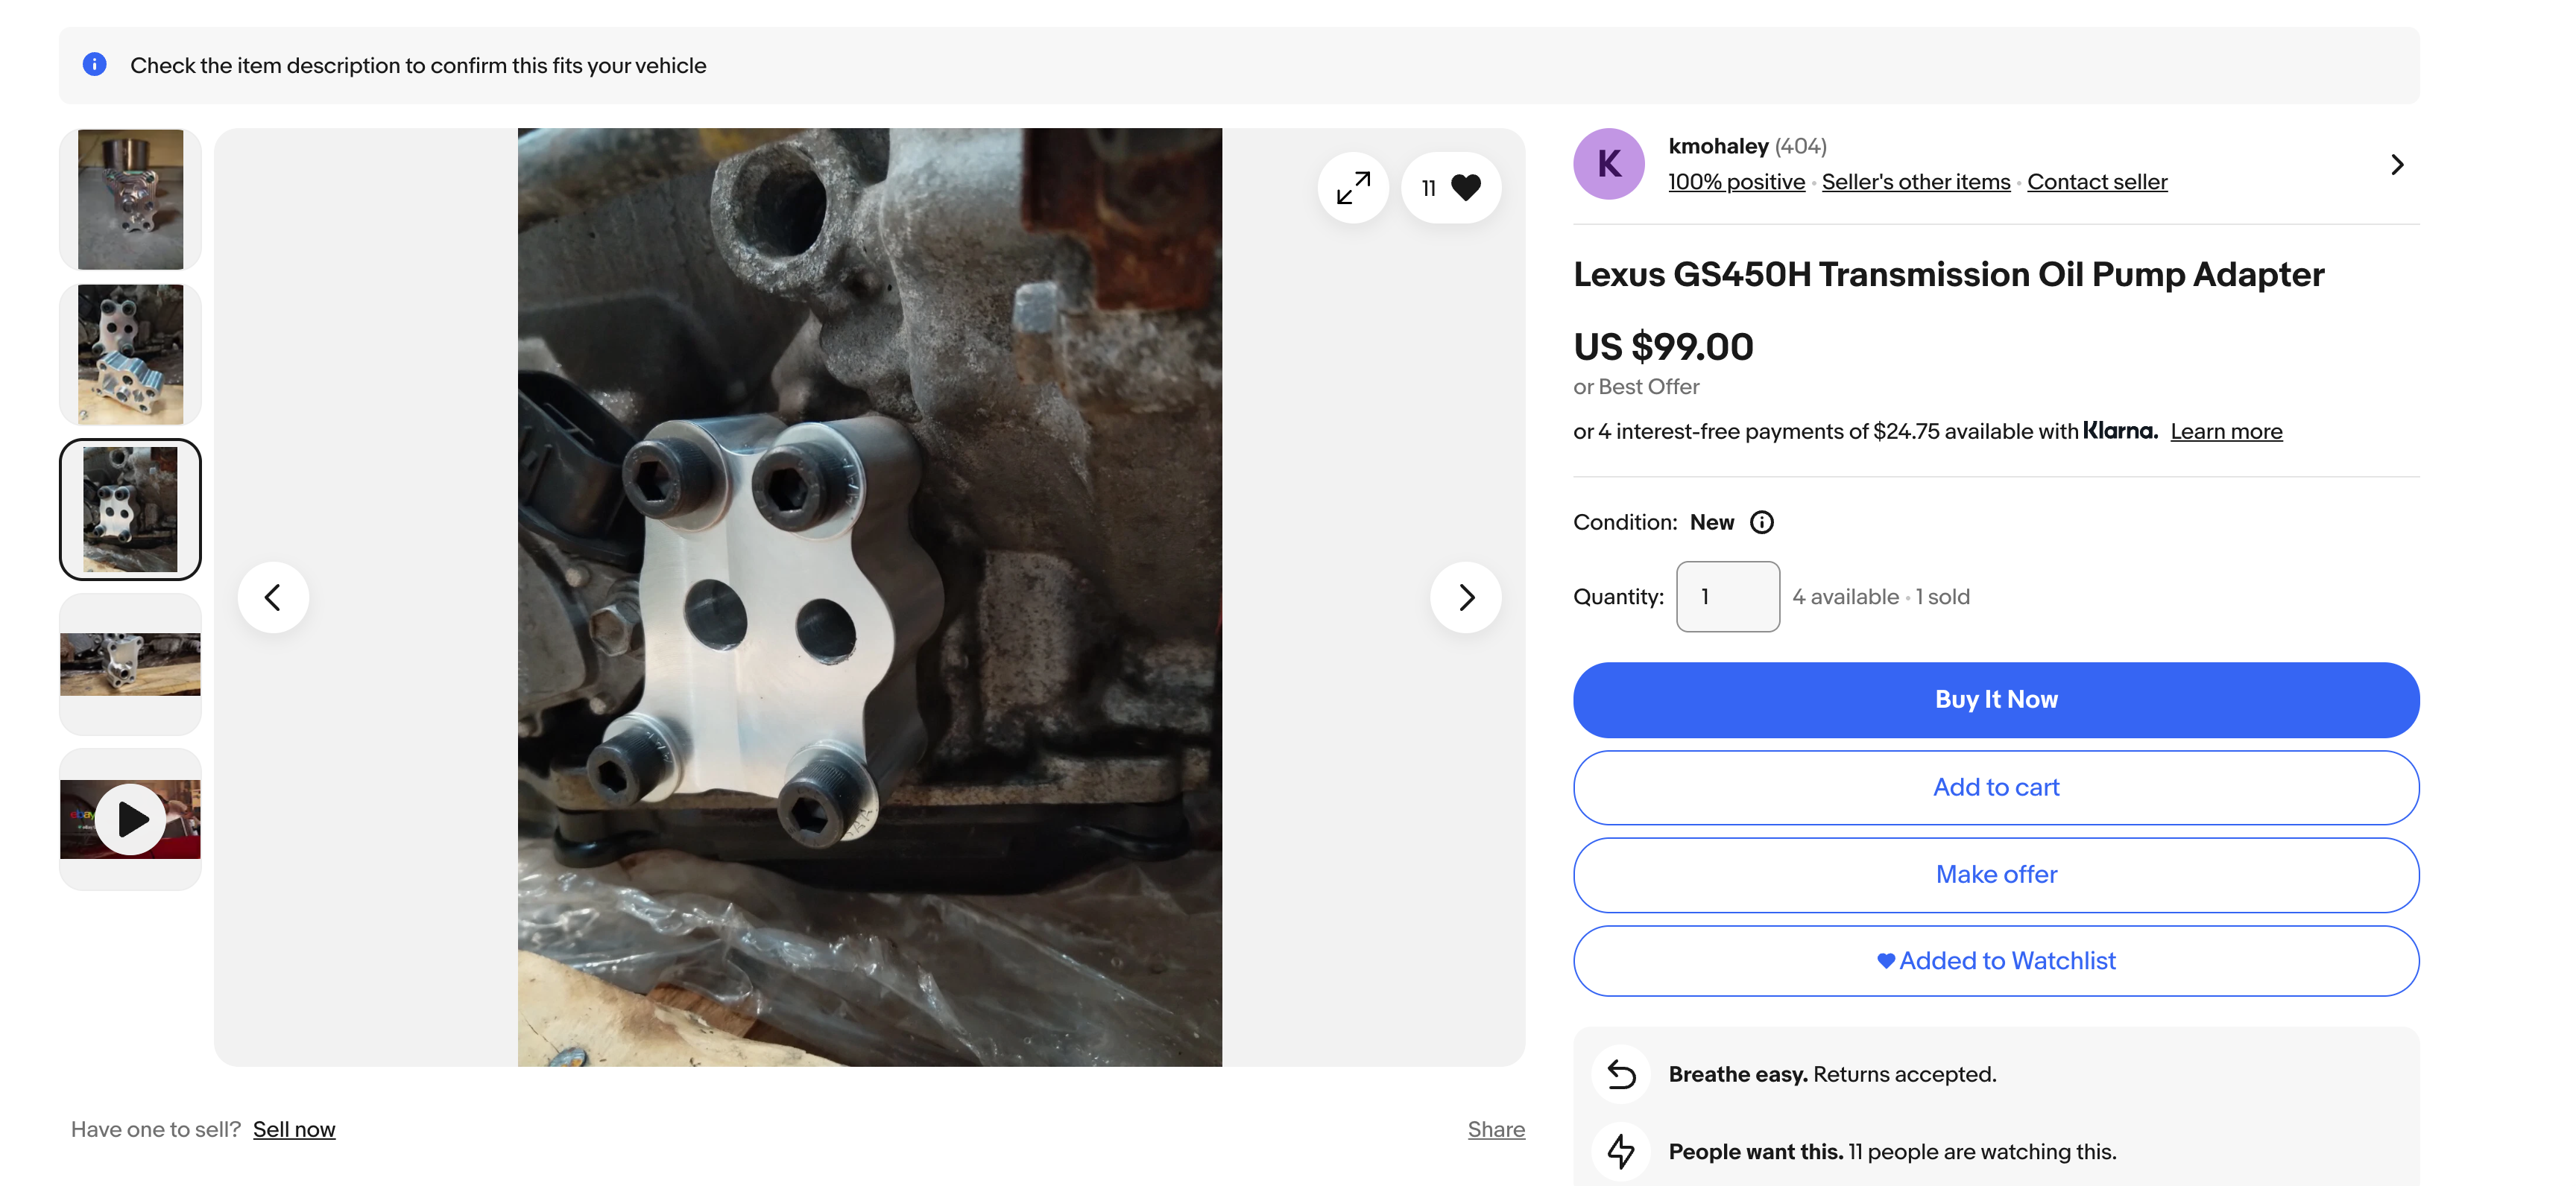Toggle the Added to Watchlist button

tap(1996, 961)
